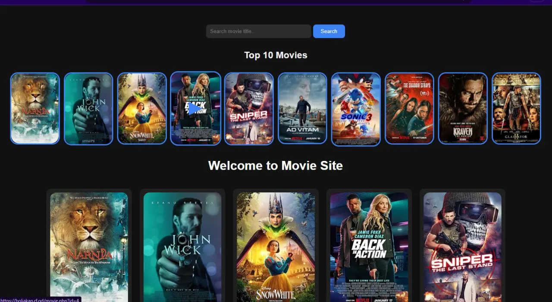552x302 pixels.
Task: Open John Wick poster in Top 10 row
Action: point(88,108)
